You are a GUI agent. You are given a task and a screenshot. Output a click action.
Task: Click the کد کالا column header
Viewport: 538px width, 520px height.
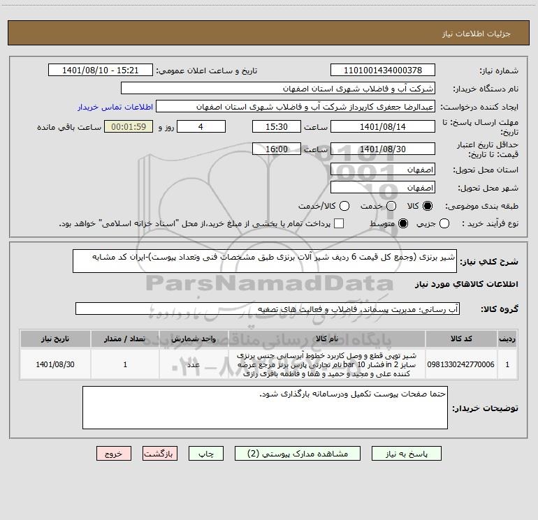coord(461,339)
